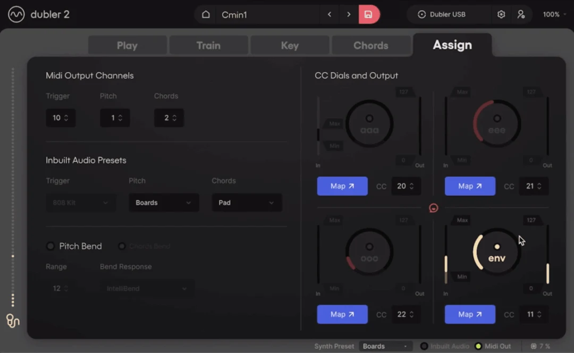Enable the Chords Bend radio toggle

122,246
